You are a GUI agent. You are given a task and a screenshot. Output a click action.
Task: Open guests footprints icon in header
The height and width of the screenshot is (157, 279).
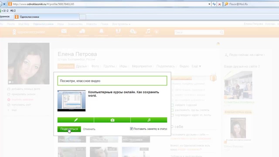pyautogui.click(x=118, y=32)
